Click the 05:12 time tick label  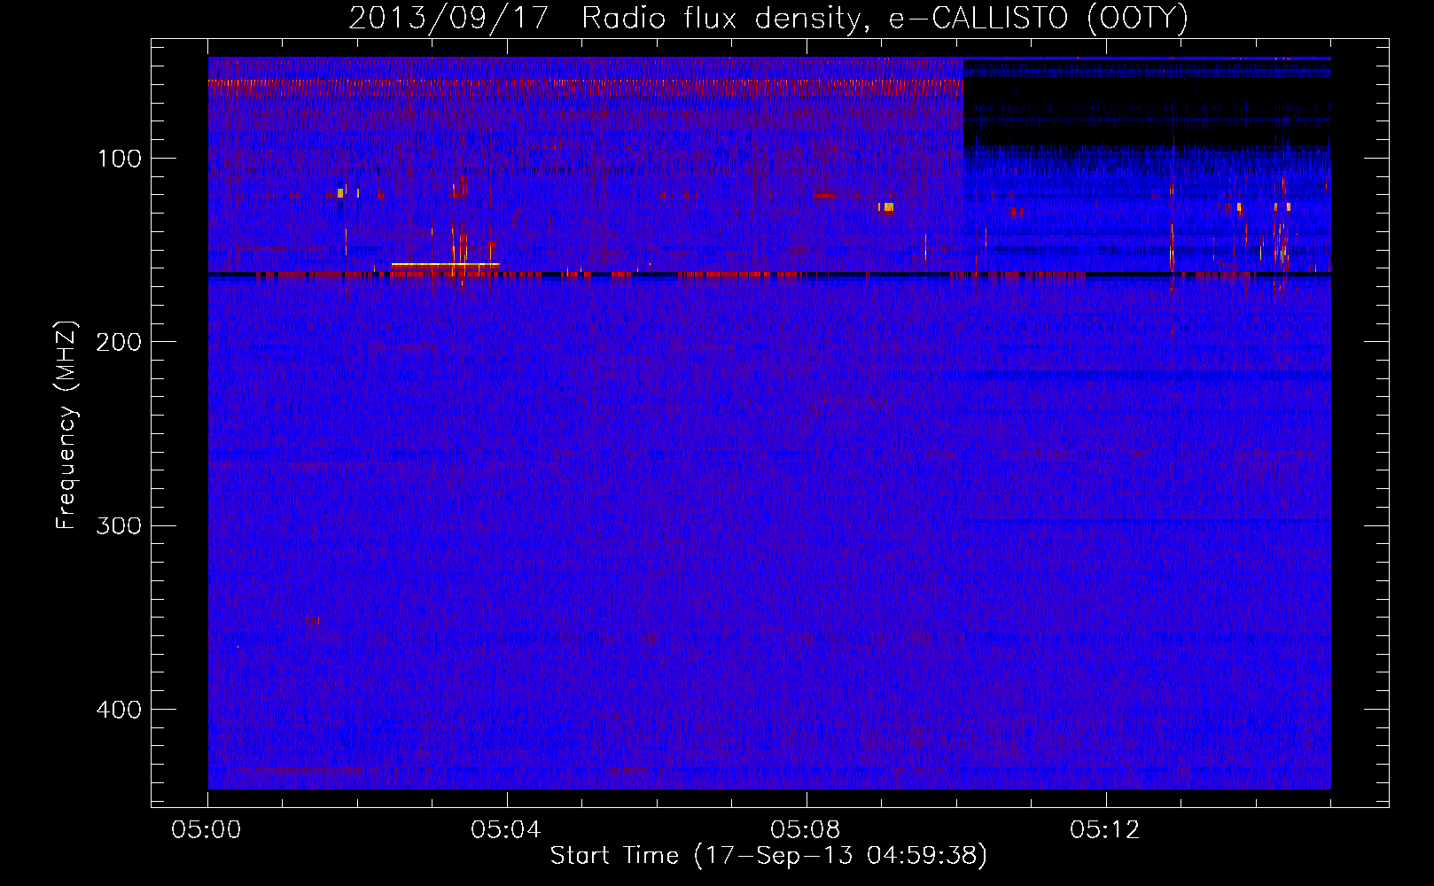tap(1105, 830)
